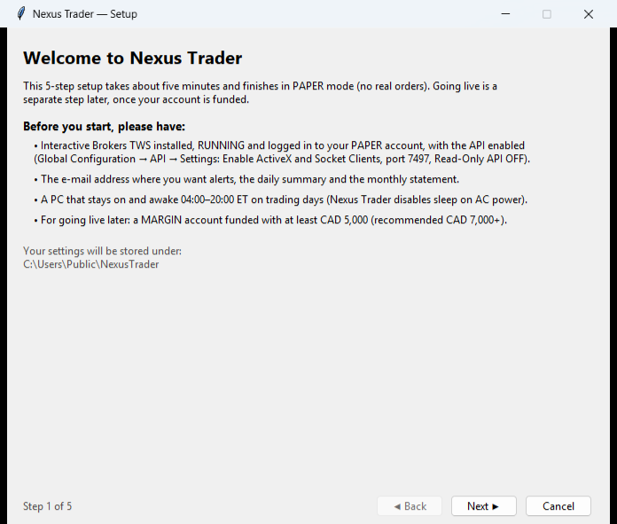Click the feather app icon in title bar
This screenshot has height=524, width=617.
coord(21,14)
